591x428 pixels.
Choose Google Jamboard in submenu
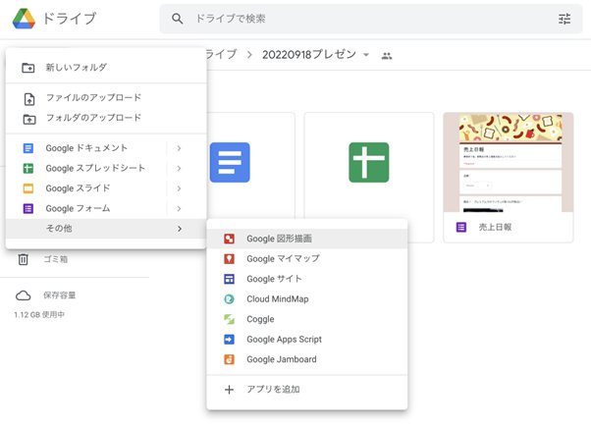coord(307,359)
